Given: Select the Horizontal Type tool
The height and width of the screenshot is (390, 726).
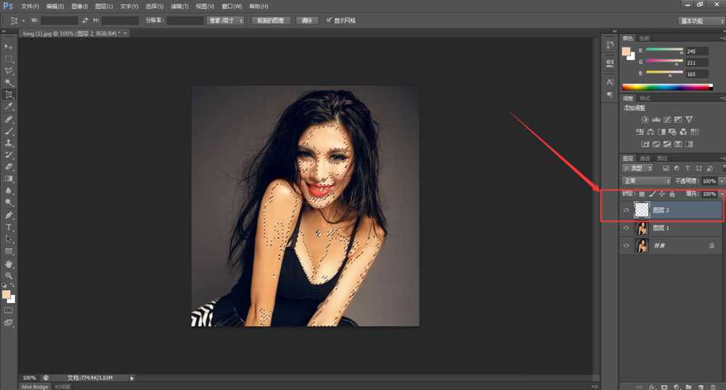Looking at the screenshot, I should point(9,227).
